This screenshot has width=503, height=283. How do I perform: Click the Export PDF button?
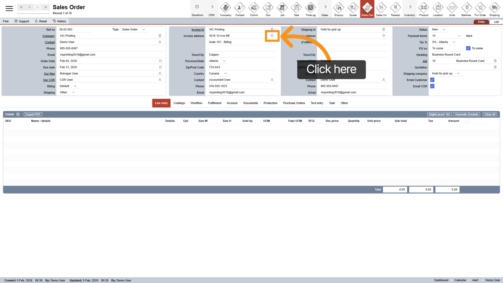click(x=33, y=114)
